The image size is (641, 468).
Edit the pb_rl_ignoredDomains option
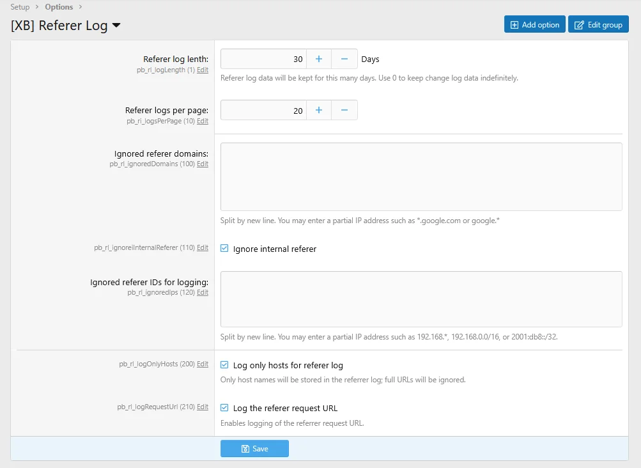pyautogui.click(x=203, y=164)
